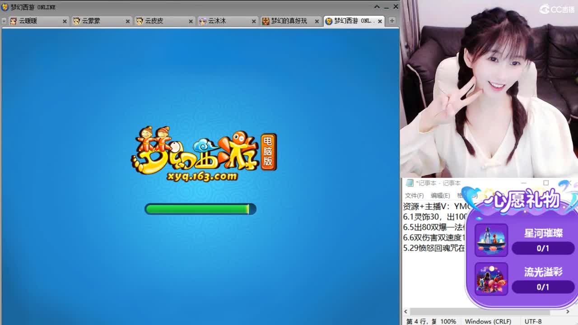Switch to the 梦幻西游 ONL tab

click(352, 21)
